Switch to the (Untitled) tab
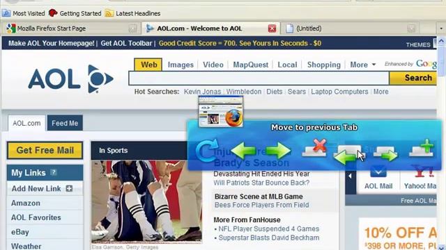The width and height of the screenshot is (446, 250). 351,28
